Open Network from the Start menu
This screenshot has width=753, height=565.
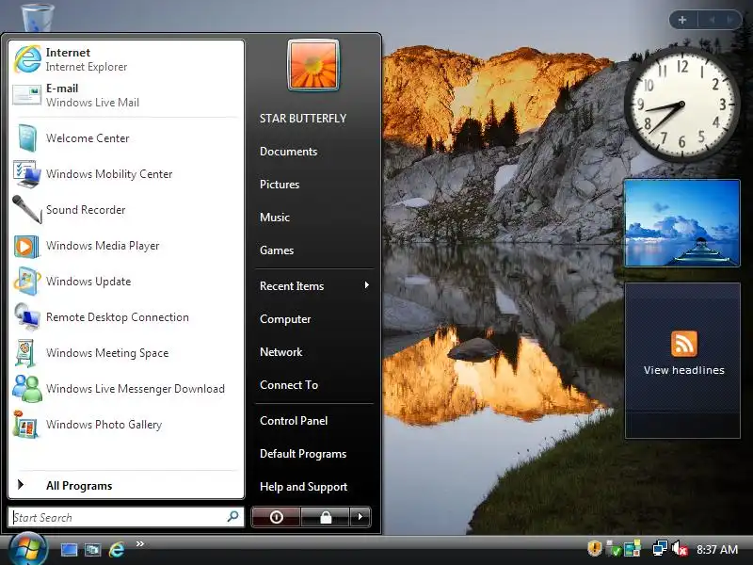(x=280, y=352)
